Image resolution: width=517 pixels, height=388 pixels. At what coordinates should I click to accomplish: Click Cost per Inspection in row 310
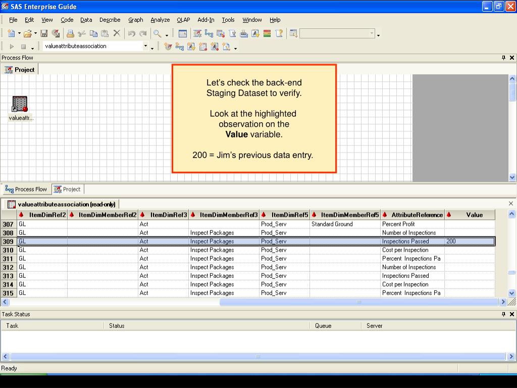412,250
